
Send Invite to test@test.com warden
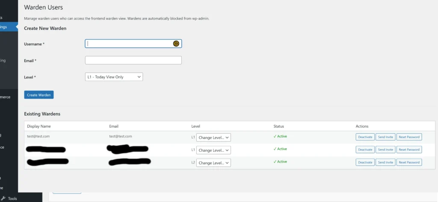point(385,137)
